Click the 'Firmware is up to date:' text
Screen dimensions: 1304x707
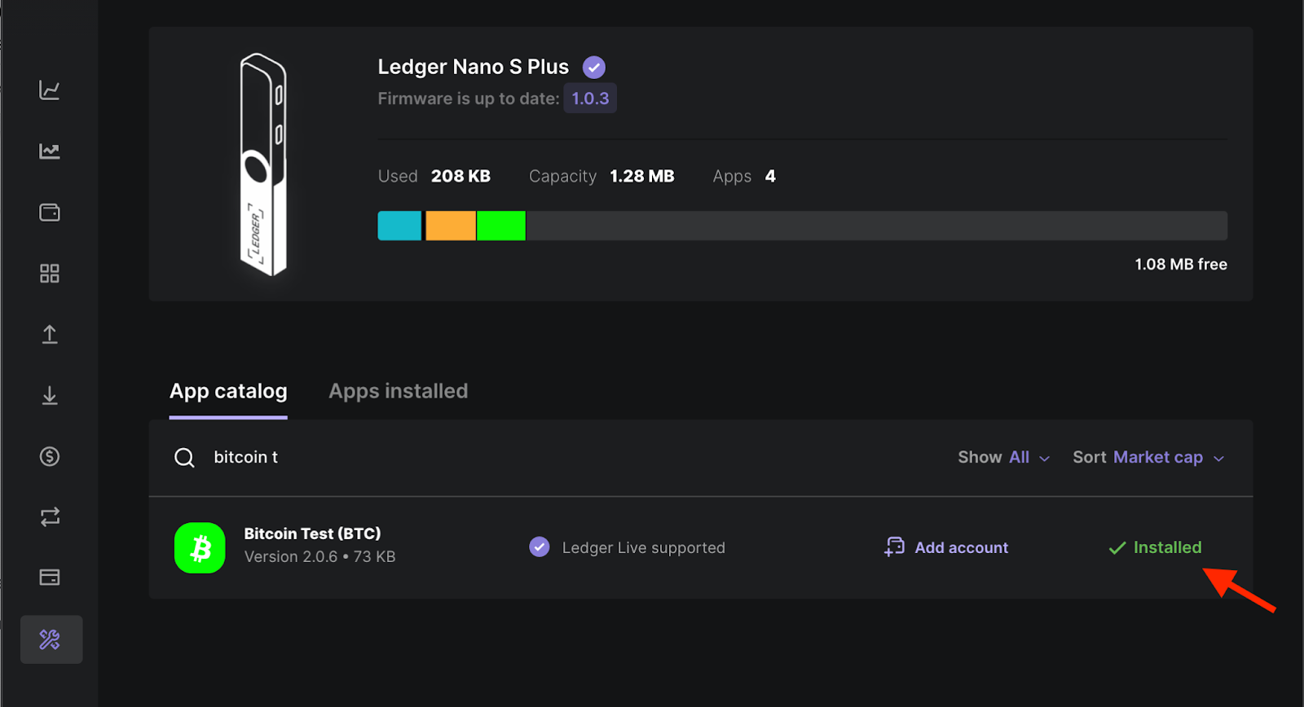pyautogui.click(x=469, y=99)
